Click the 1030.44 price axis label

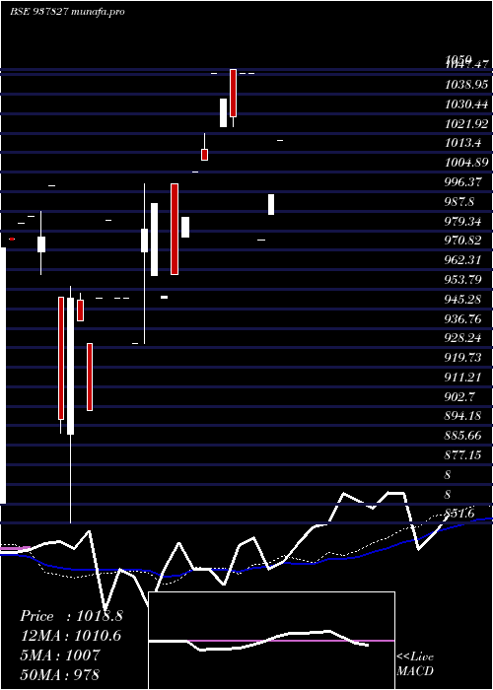[466, 104]
